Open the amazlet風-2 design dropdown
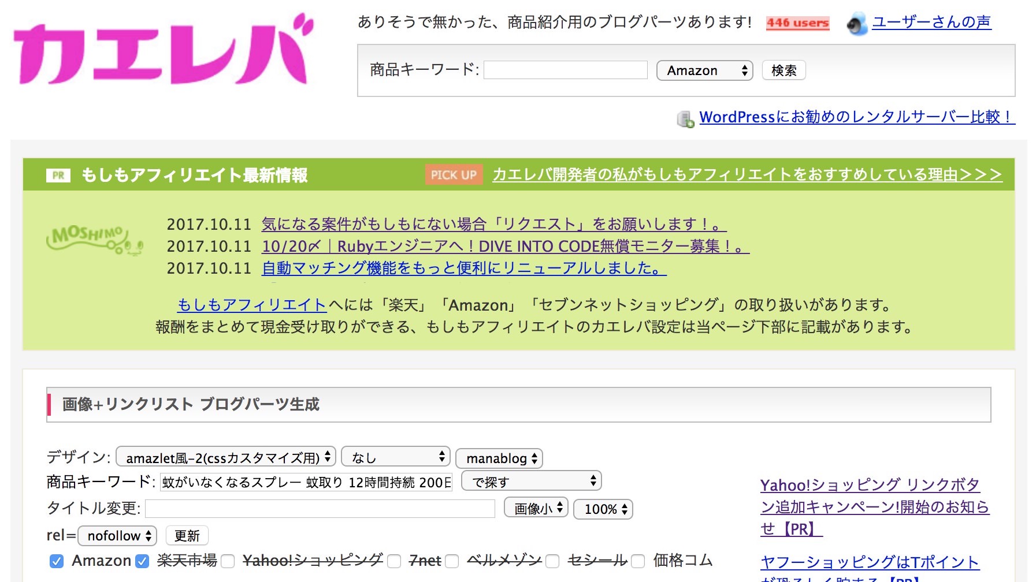The image size is (1036, 582). pos(224,457)
